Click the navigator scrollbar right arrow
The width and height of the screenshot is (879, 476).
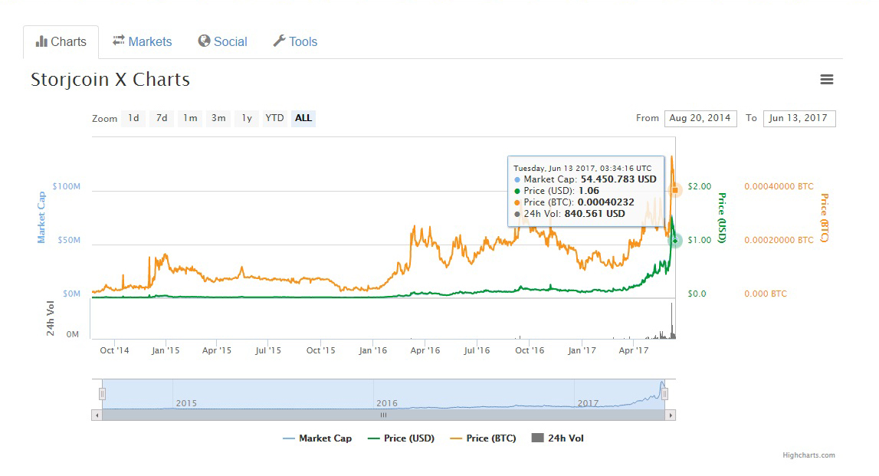click(671, 415)
